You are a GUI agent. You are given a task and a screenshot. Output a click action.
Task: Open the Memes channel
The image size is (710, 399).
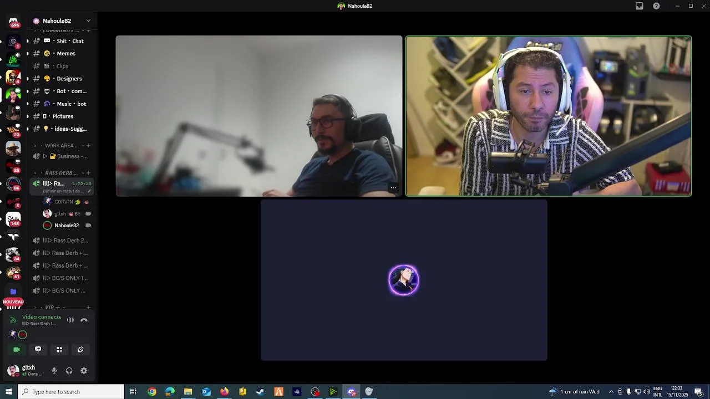click(x=62, y=53)
